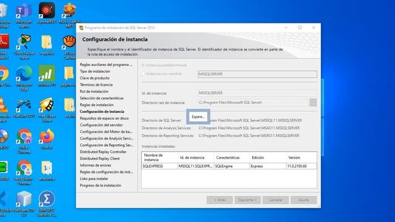Click the Nombre de instancia column header
The width and height of the screenshot is (395, 222).
click(160, 158)
